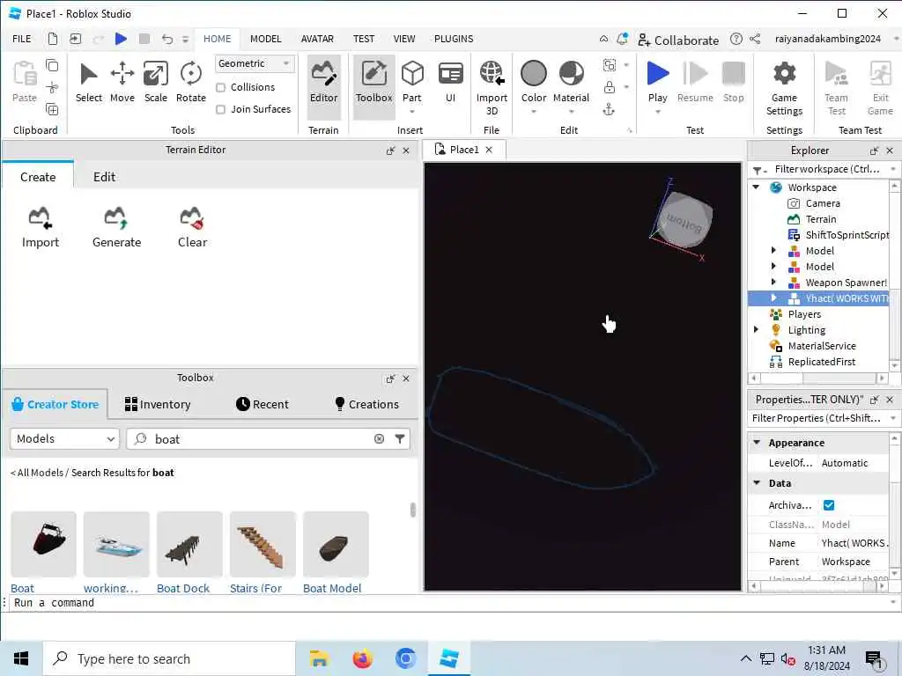Expand the Weapon Spawner! model
Viewport: 902px width, 676px height.
pos(773,283)
